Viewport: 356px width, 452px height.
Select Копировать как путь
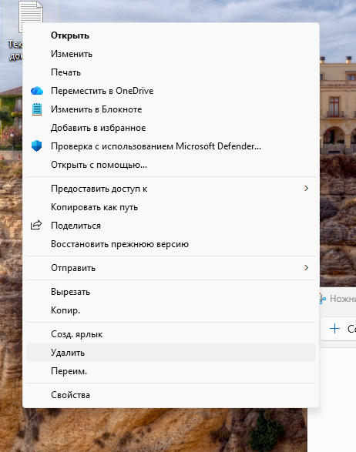coord(171,207)
